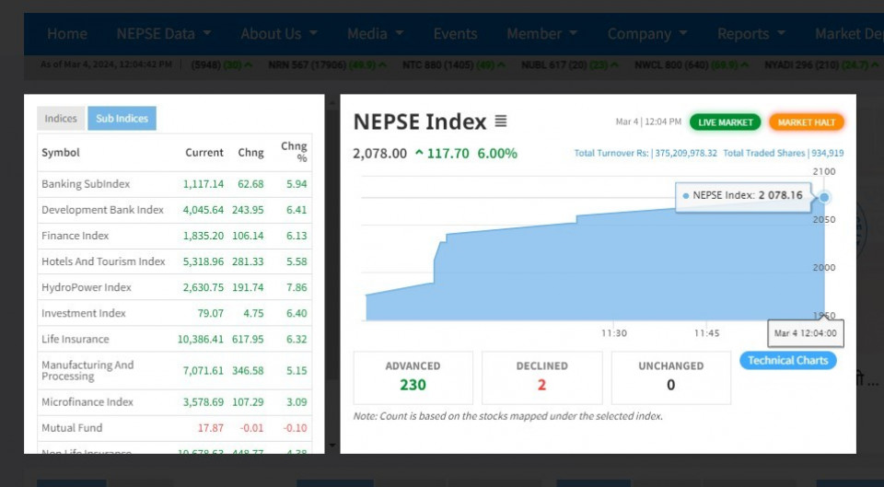Select Investment Index row
Screen dimensions: 884x487
174,313
